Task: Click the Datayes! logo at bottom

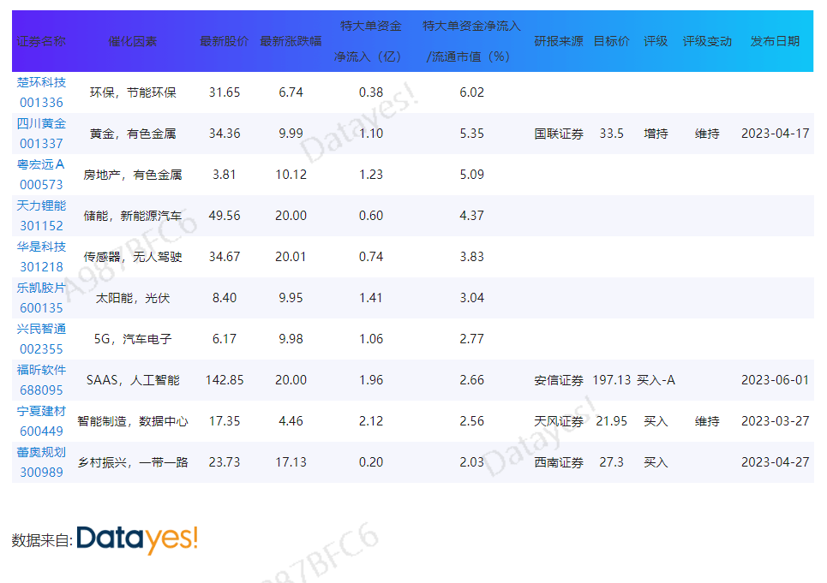Action: [x=137, y=538]
